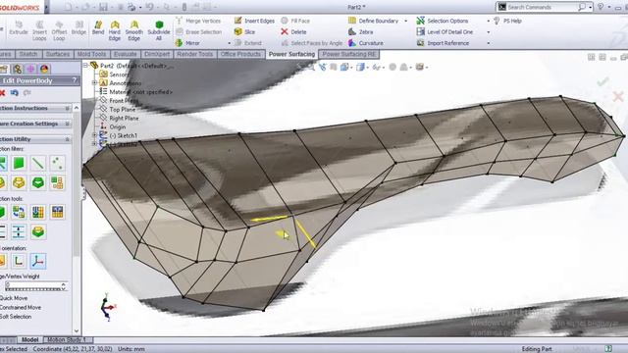Click the red cancel X in graphics corner
Screen dimensions: 628x353
pos(618,96)
